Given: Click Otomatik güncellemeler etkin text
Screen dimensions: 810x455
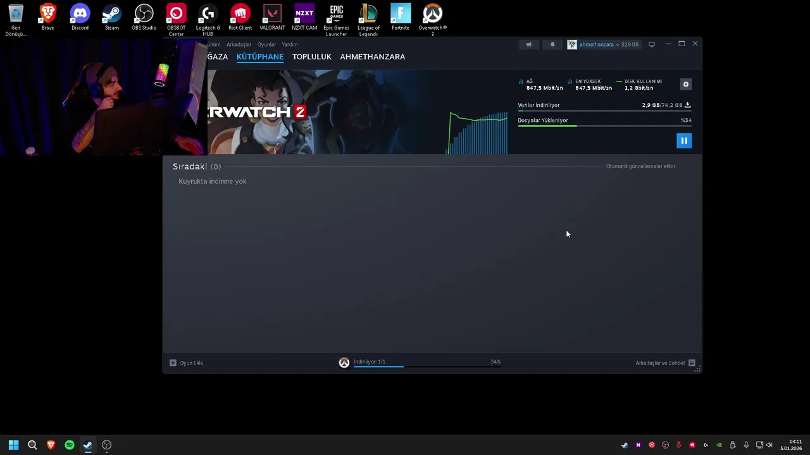Looking at the screenshot, I should (640, 166).
